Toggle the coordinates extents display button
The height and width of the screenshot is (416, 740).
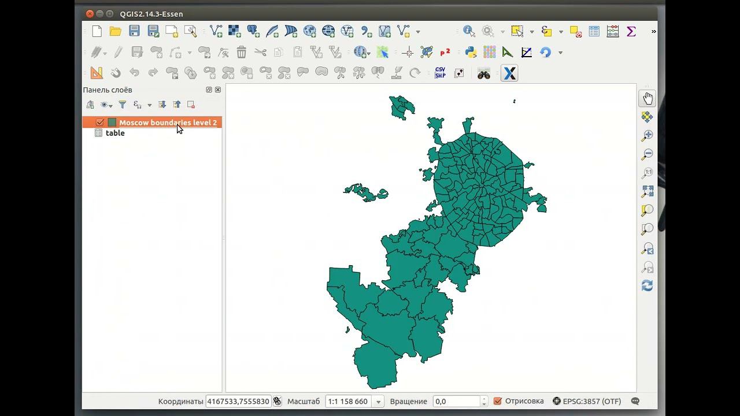pos(277,401)
